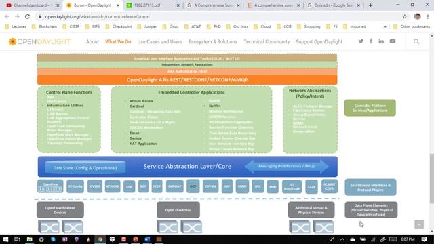434x244 pixels.
Task: Click the page vertical scrollbar thumb
Action: (x=432, y=178)
